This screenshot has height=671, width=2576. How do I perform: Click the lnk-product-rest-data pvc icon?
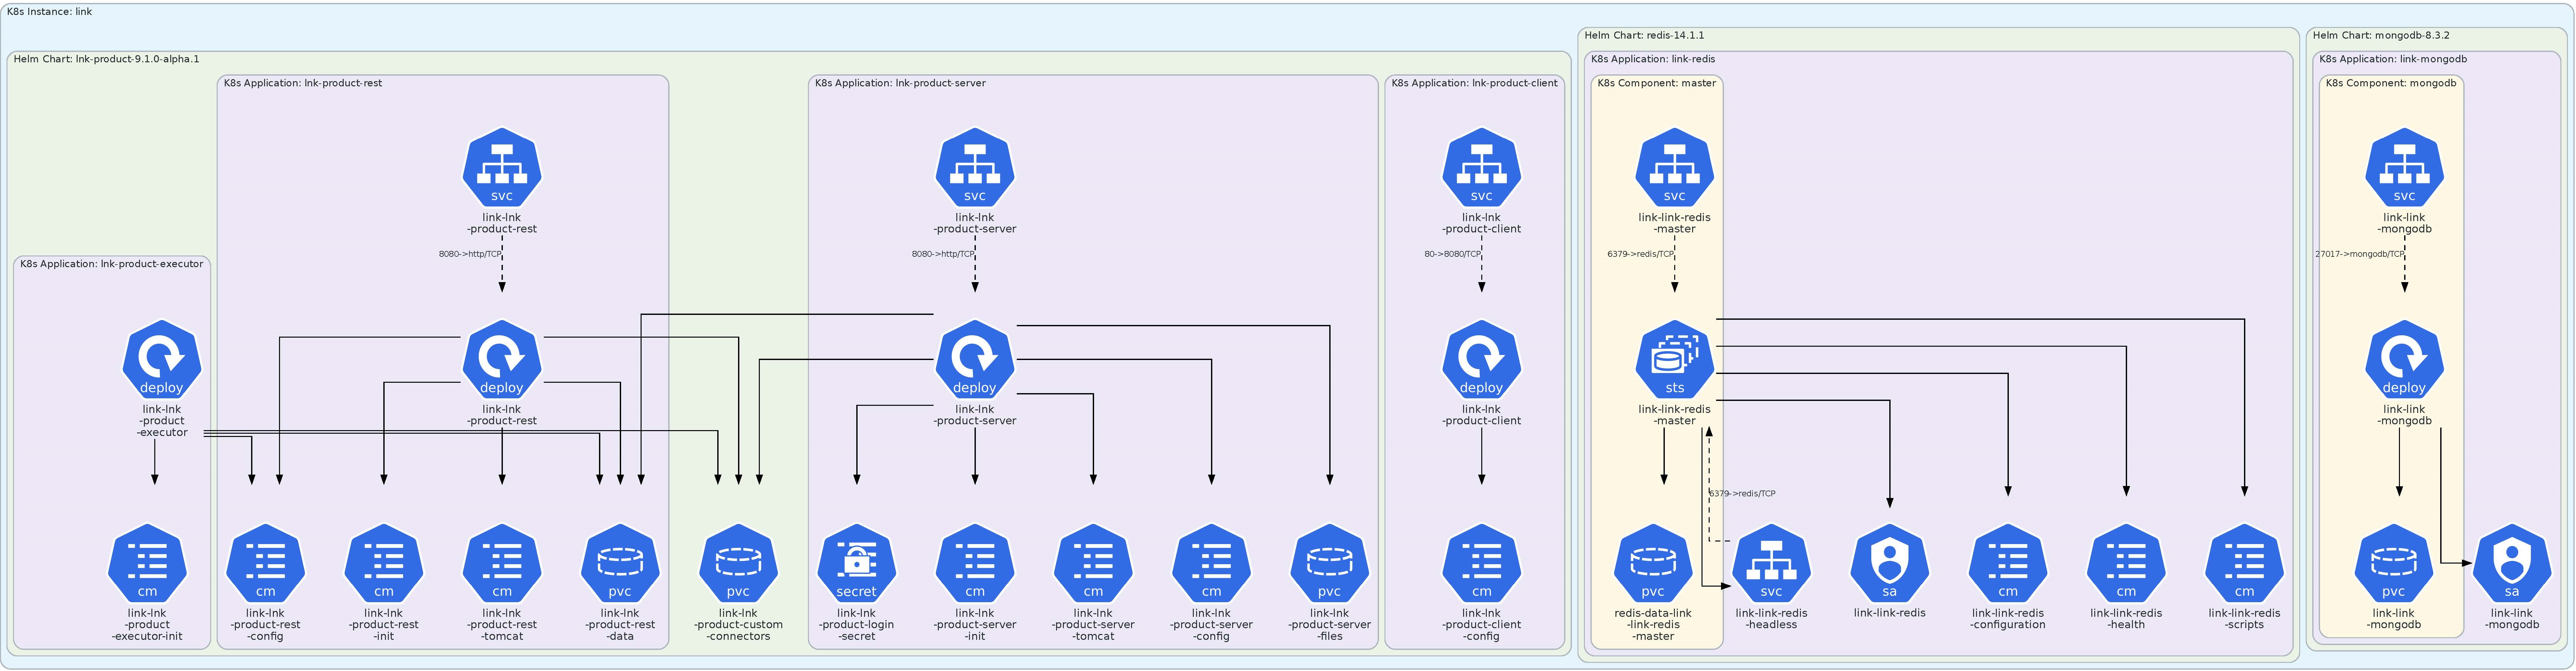pos(620,563)
